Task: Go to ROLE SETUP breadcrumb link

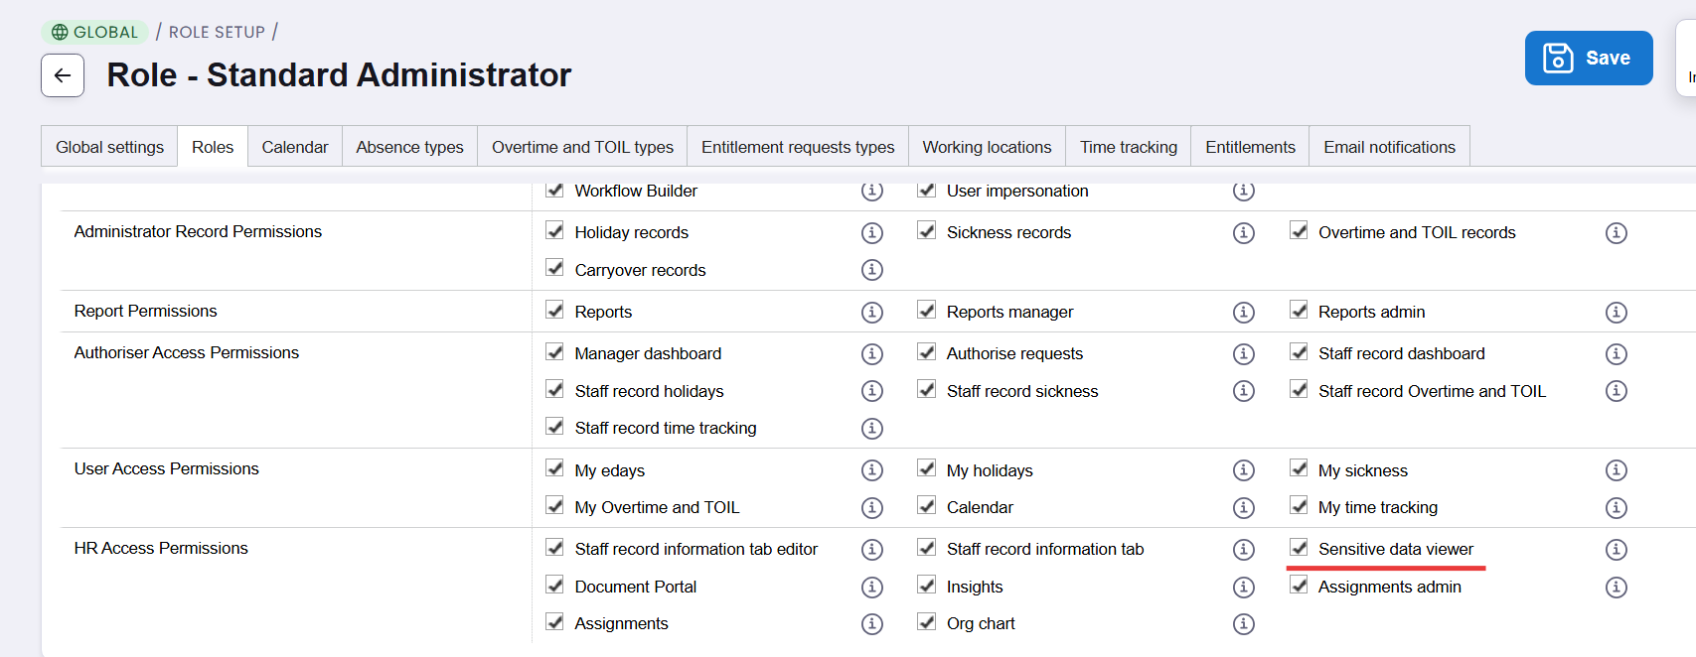Action: 217,32
